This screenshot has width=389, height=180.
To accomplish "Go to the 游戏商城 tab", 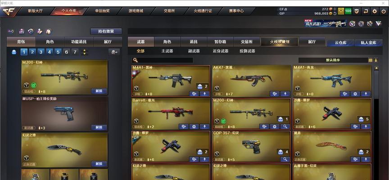I will (x=136, y=11).
